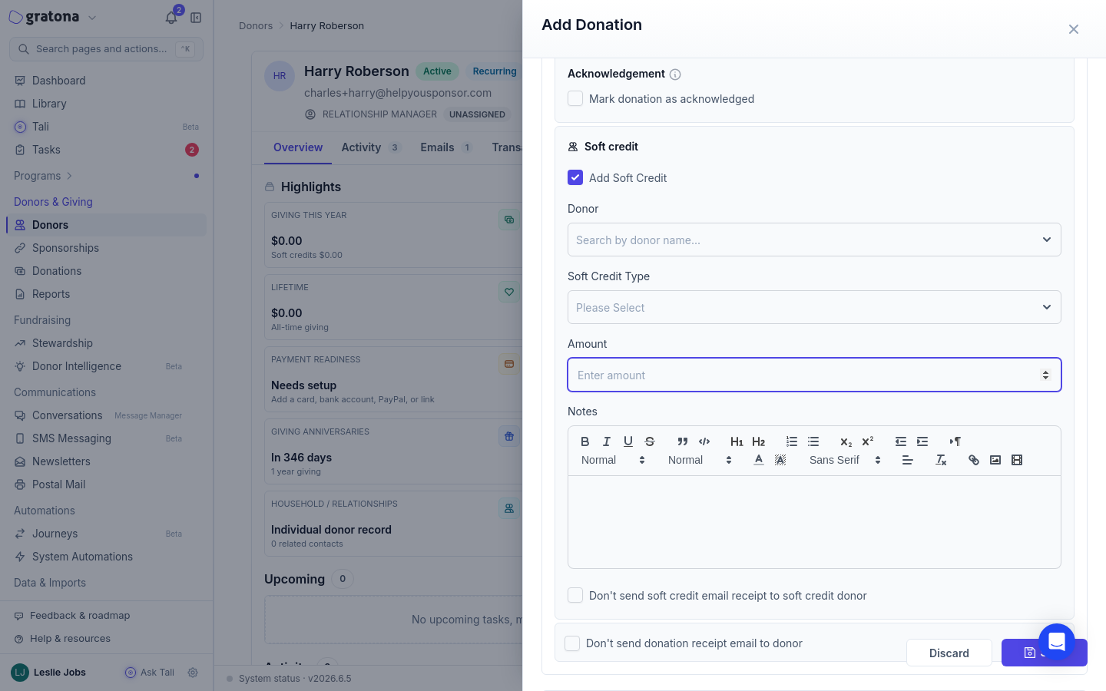Uncheck Add Soft Credit checkbox
Screen dimensions: 1106x691
pyautogui.click(x=575, y=177)
